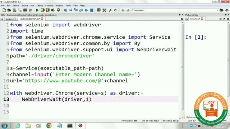The width and height of the screenshot is (230, 129).
Task: Save the current file via floppy icon
Action: [14, 10]
